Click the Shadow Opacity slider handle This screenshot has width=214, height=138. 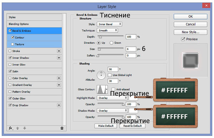point(123,117)
